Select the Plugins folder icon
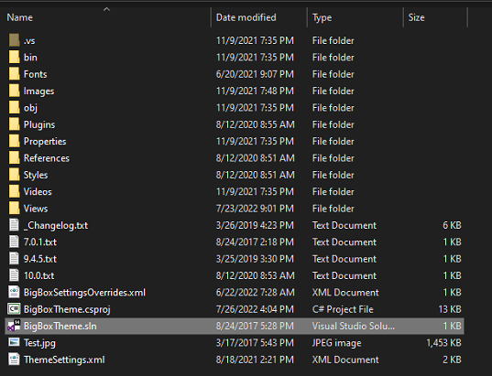492x376 pixels. (x=14, y=124)
